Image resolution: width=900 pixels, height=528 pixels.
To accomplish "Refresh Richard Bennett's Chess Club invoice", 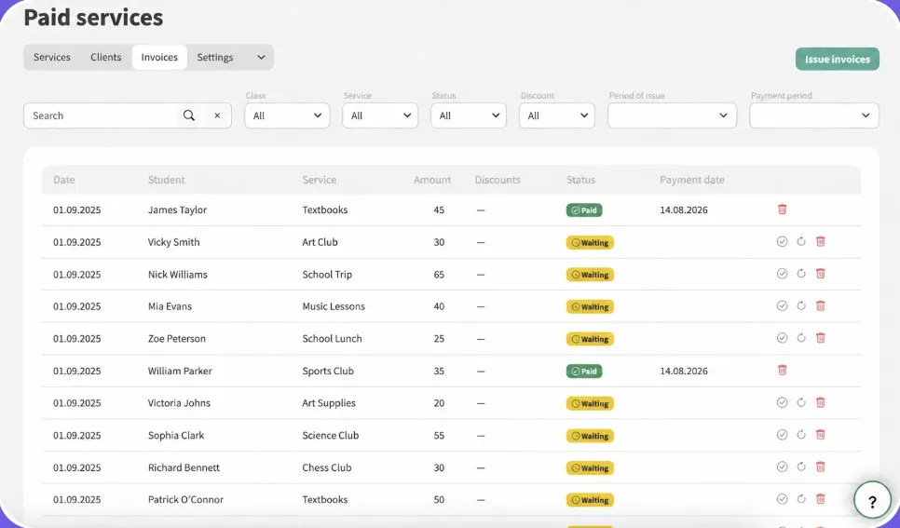I will pyautogui.click(x=801, y=467).
